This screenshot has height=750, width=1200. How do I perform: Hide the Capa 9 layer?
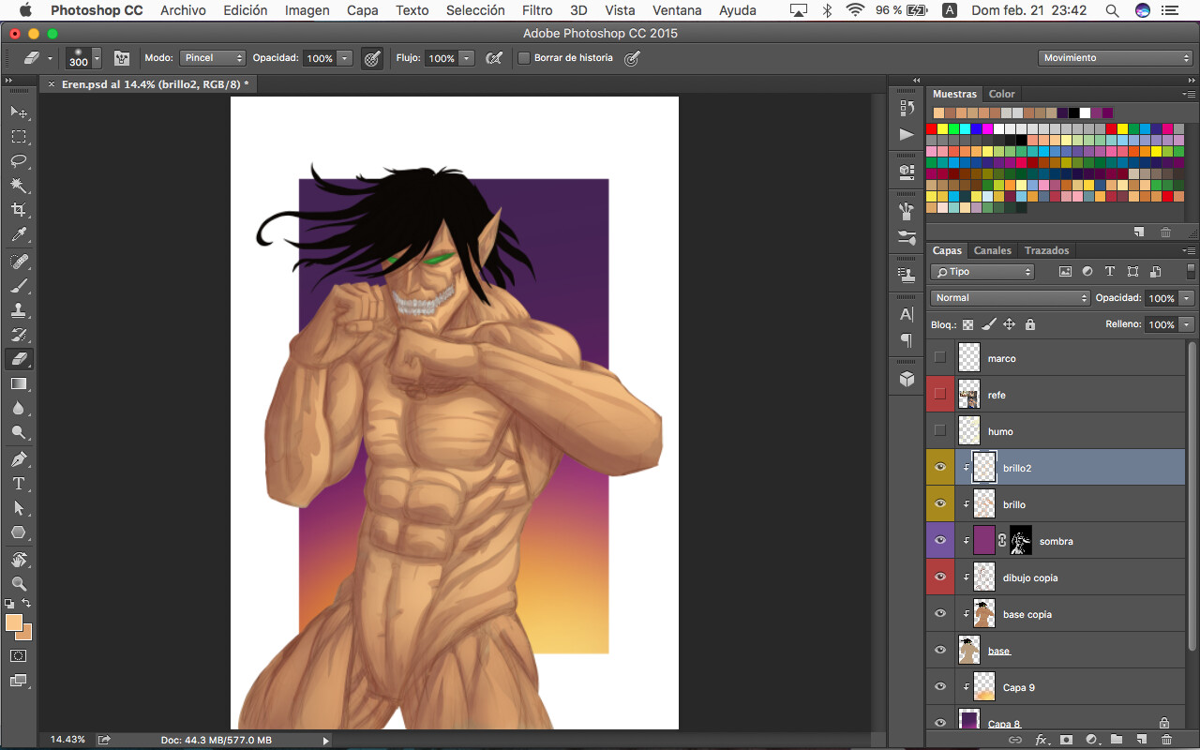tap(940, 687)
